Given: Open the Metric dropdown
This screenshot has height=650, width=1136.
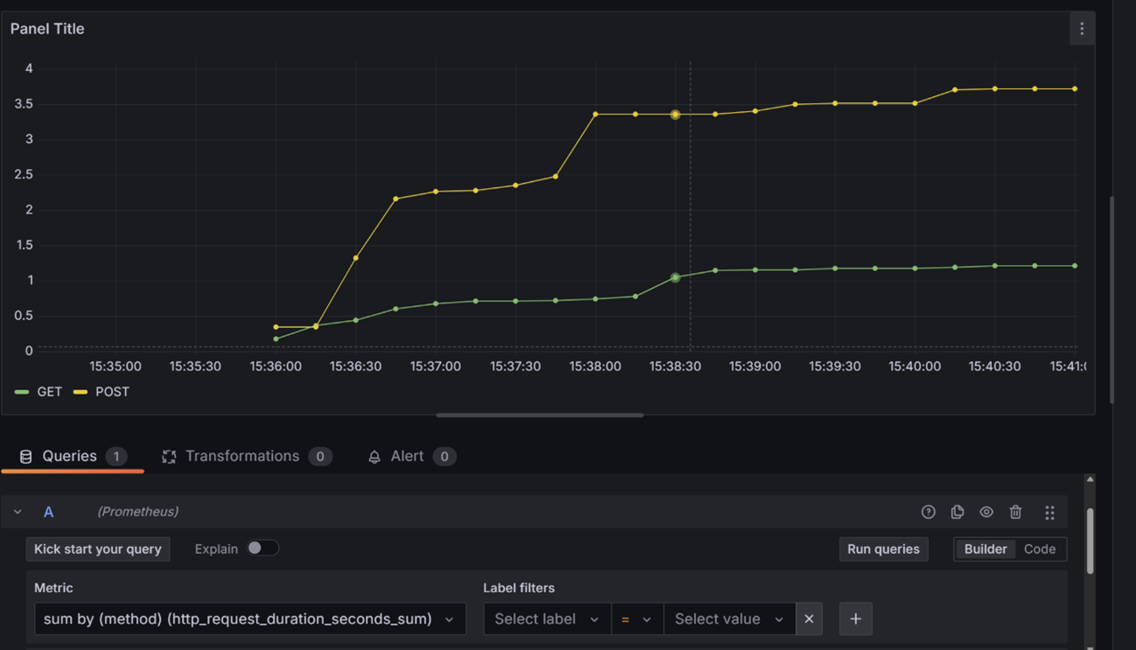Looking at the screenshot, I should (250, 619).
